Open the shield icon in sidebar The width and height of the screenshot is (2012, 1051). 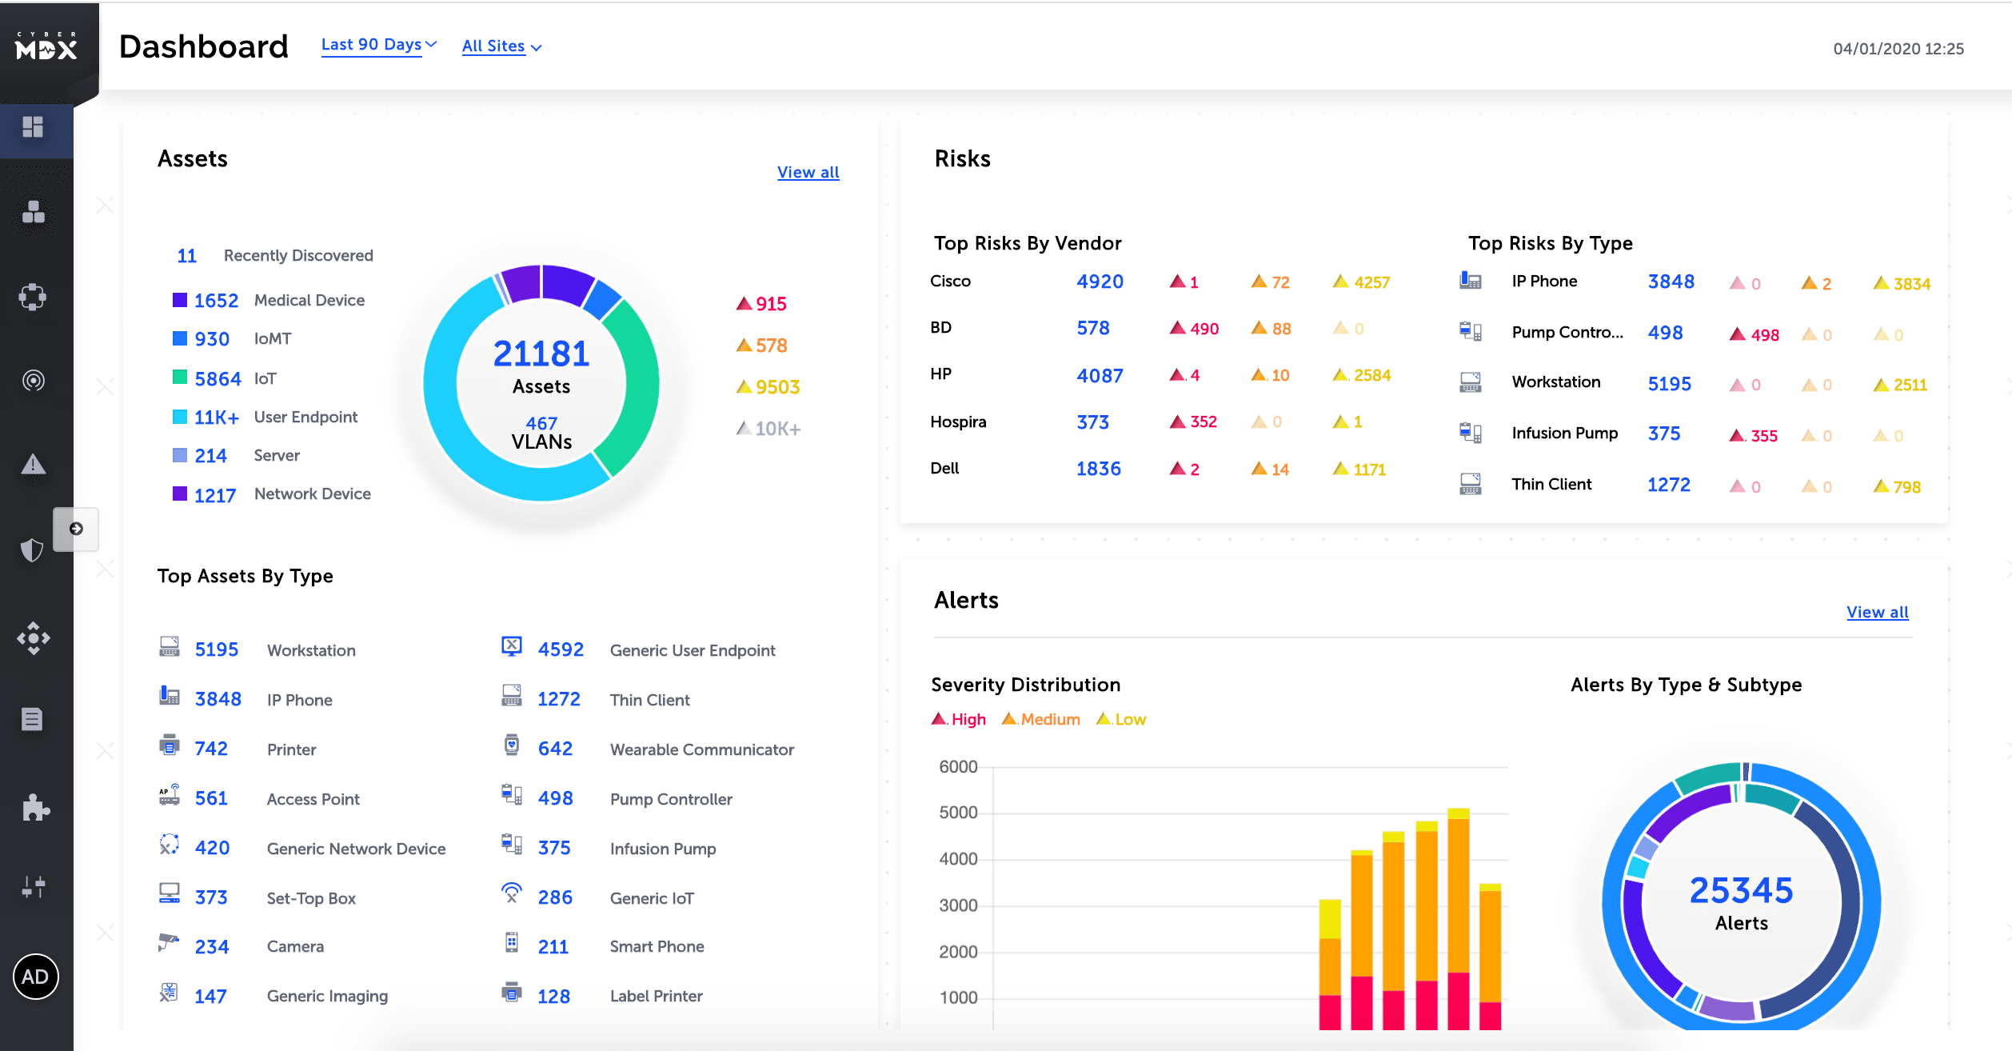(x=32, y=549)
